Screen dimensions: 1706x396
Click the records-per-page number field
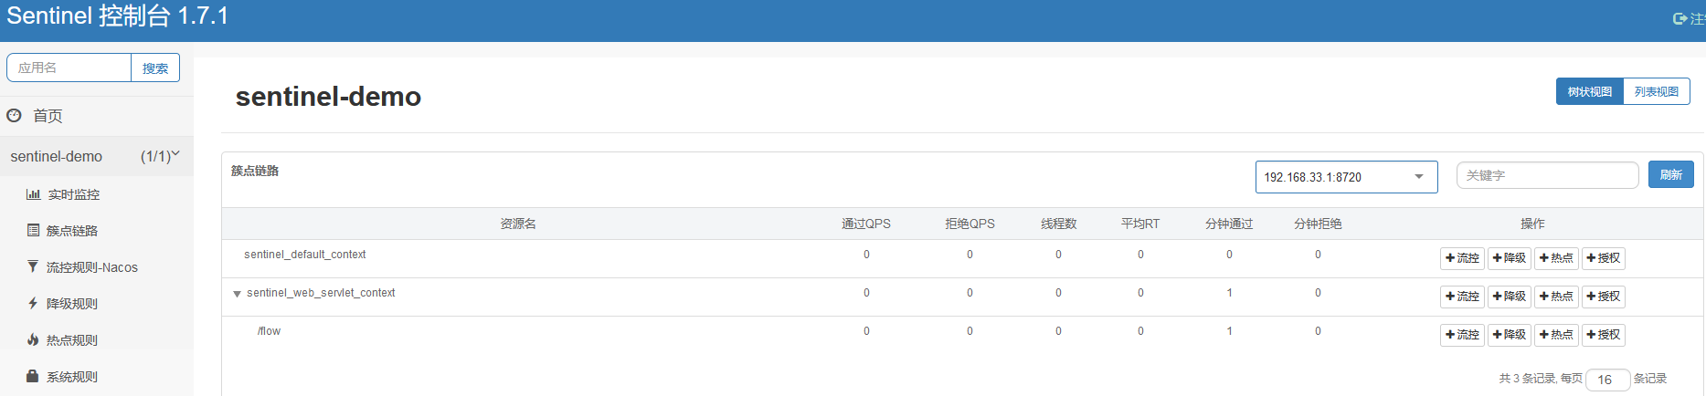(x=1606, y=380)
